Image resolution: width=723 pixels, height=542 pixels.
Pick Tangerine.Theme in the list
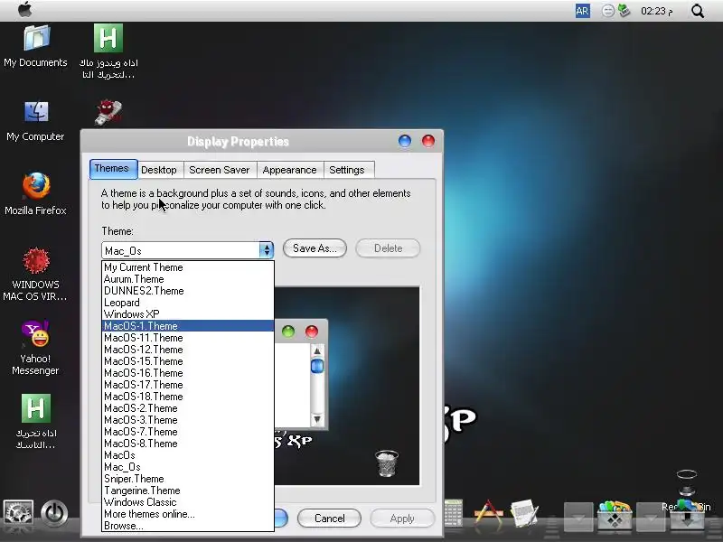[188, 491]
